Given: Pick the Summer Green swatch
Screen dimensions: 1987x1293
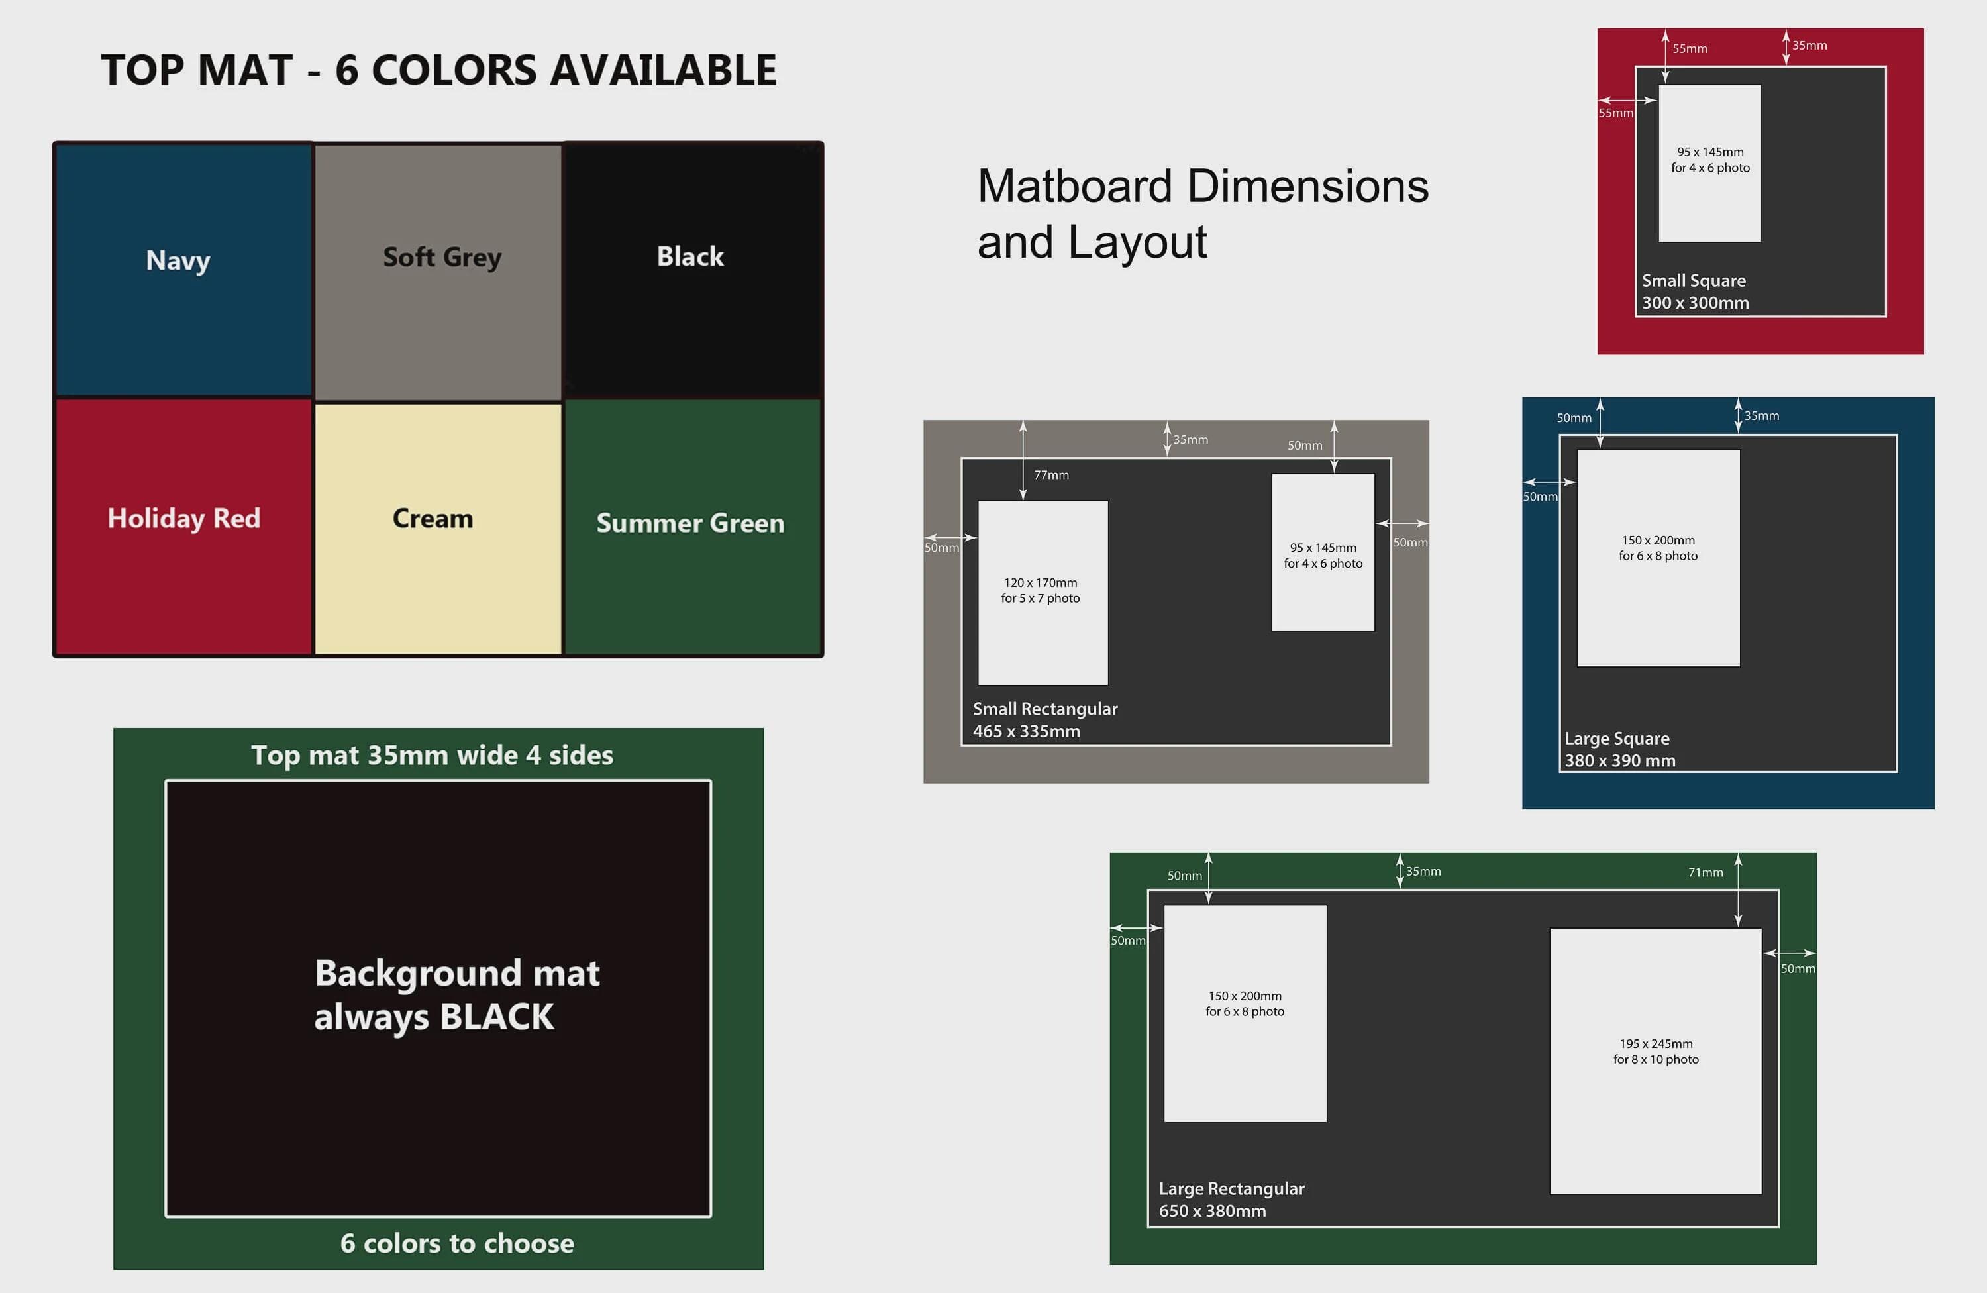Looking at the screenshot, I should click(x=692, y=527).
